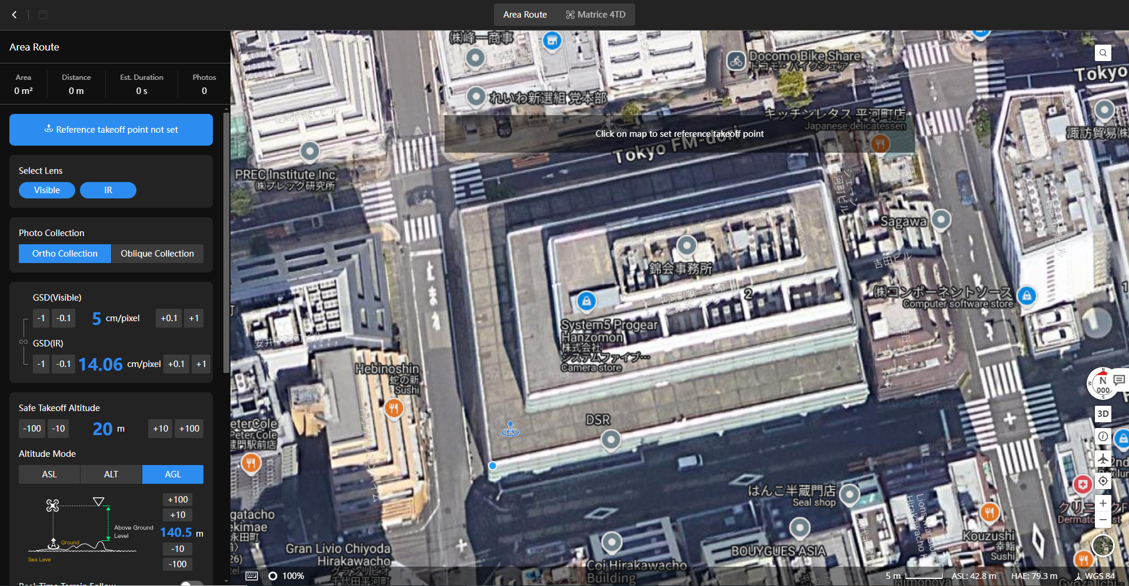Image resolution: width=1129 pixels, height=586 pixels.
Task: Open the map info icon
Action: tap(1103, 436)
